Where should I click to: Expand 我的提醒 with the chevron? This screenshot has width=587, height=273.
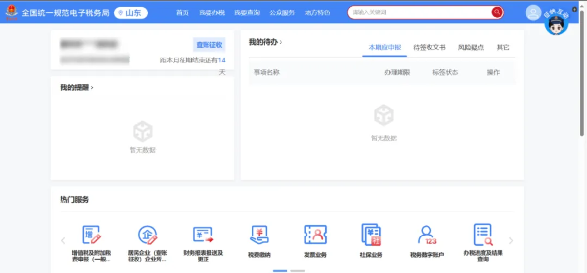(92, 88)
